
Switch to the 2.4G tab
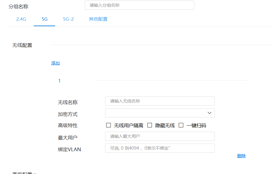click(21, 19)
